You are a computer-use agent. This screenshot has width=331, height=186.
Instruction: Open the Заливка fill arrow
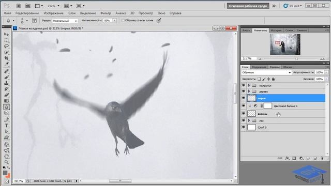[326, 79]
